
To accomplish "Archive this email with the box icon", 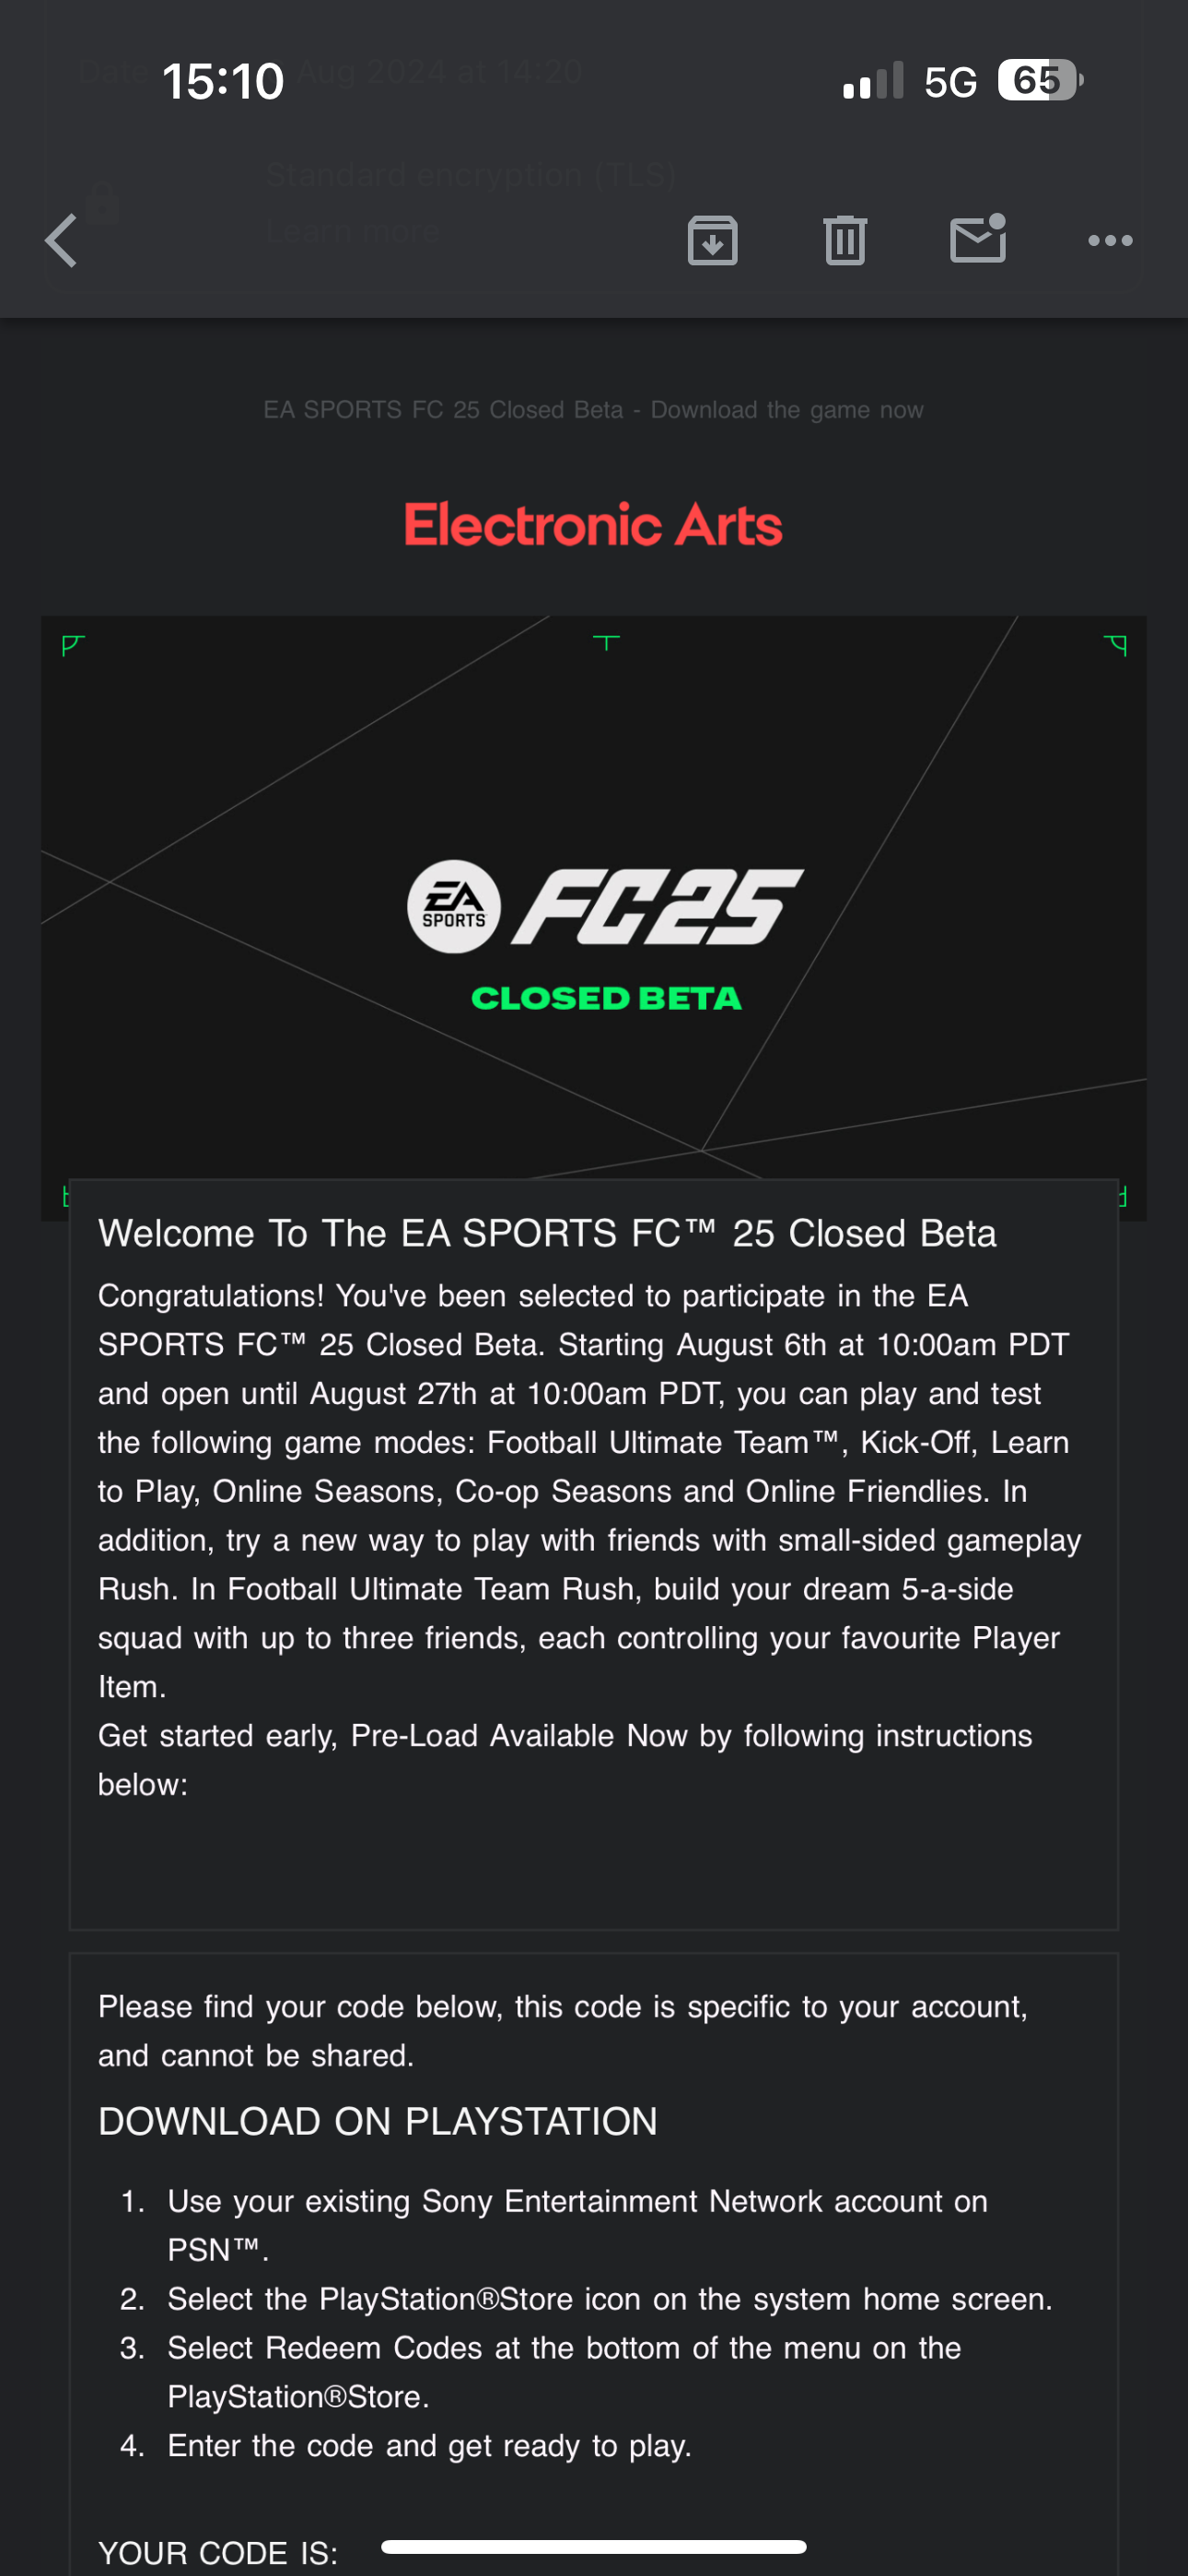I will click(x=712, y=241).
